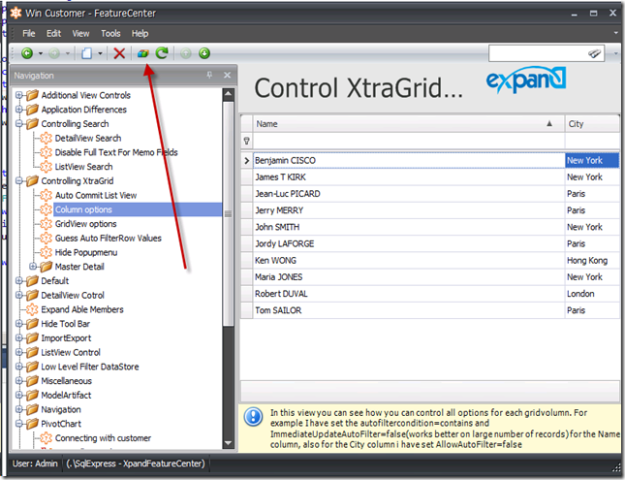The height and width of the screenshot is (480, 625).
Task: Open the Edit menu
Action: pos(54,34)
